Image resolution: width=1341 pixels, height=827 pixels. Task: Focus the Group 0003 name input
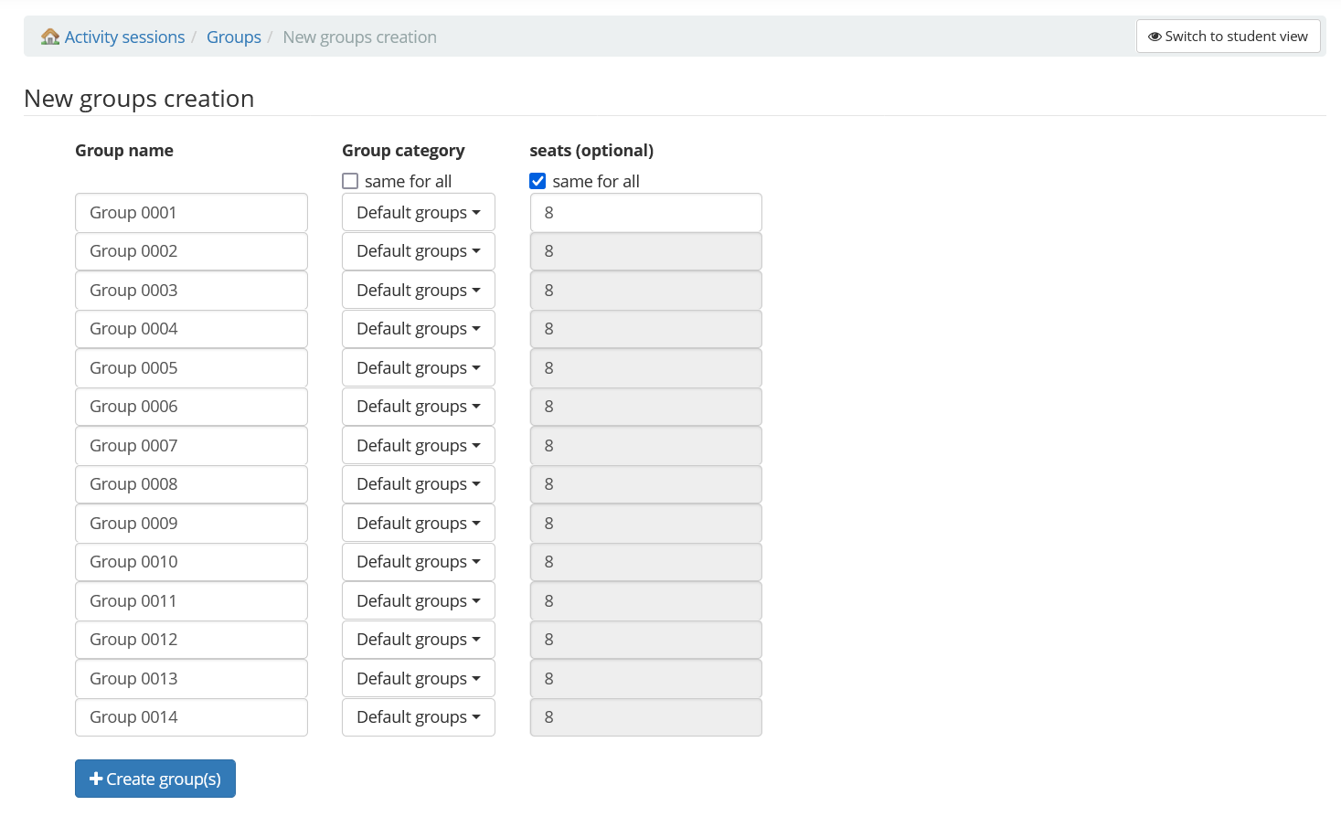[190, 290]
